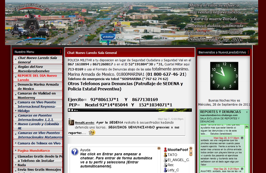Click the blue Ayuda question mark icon

click(x=75, y=152)
